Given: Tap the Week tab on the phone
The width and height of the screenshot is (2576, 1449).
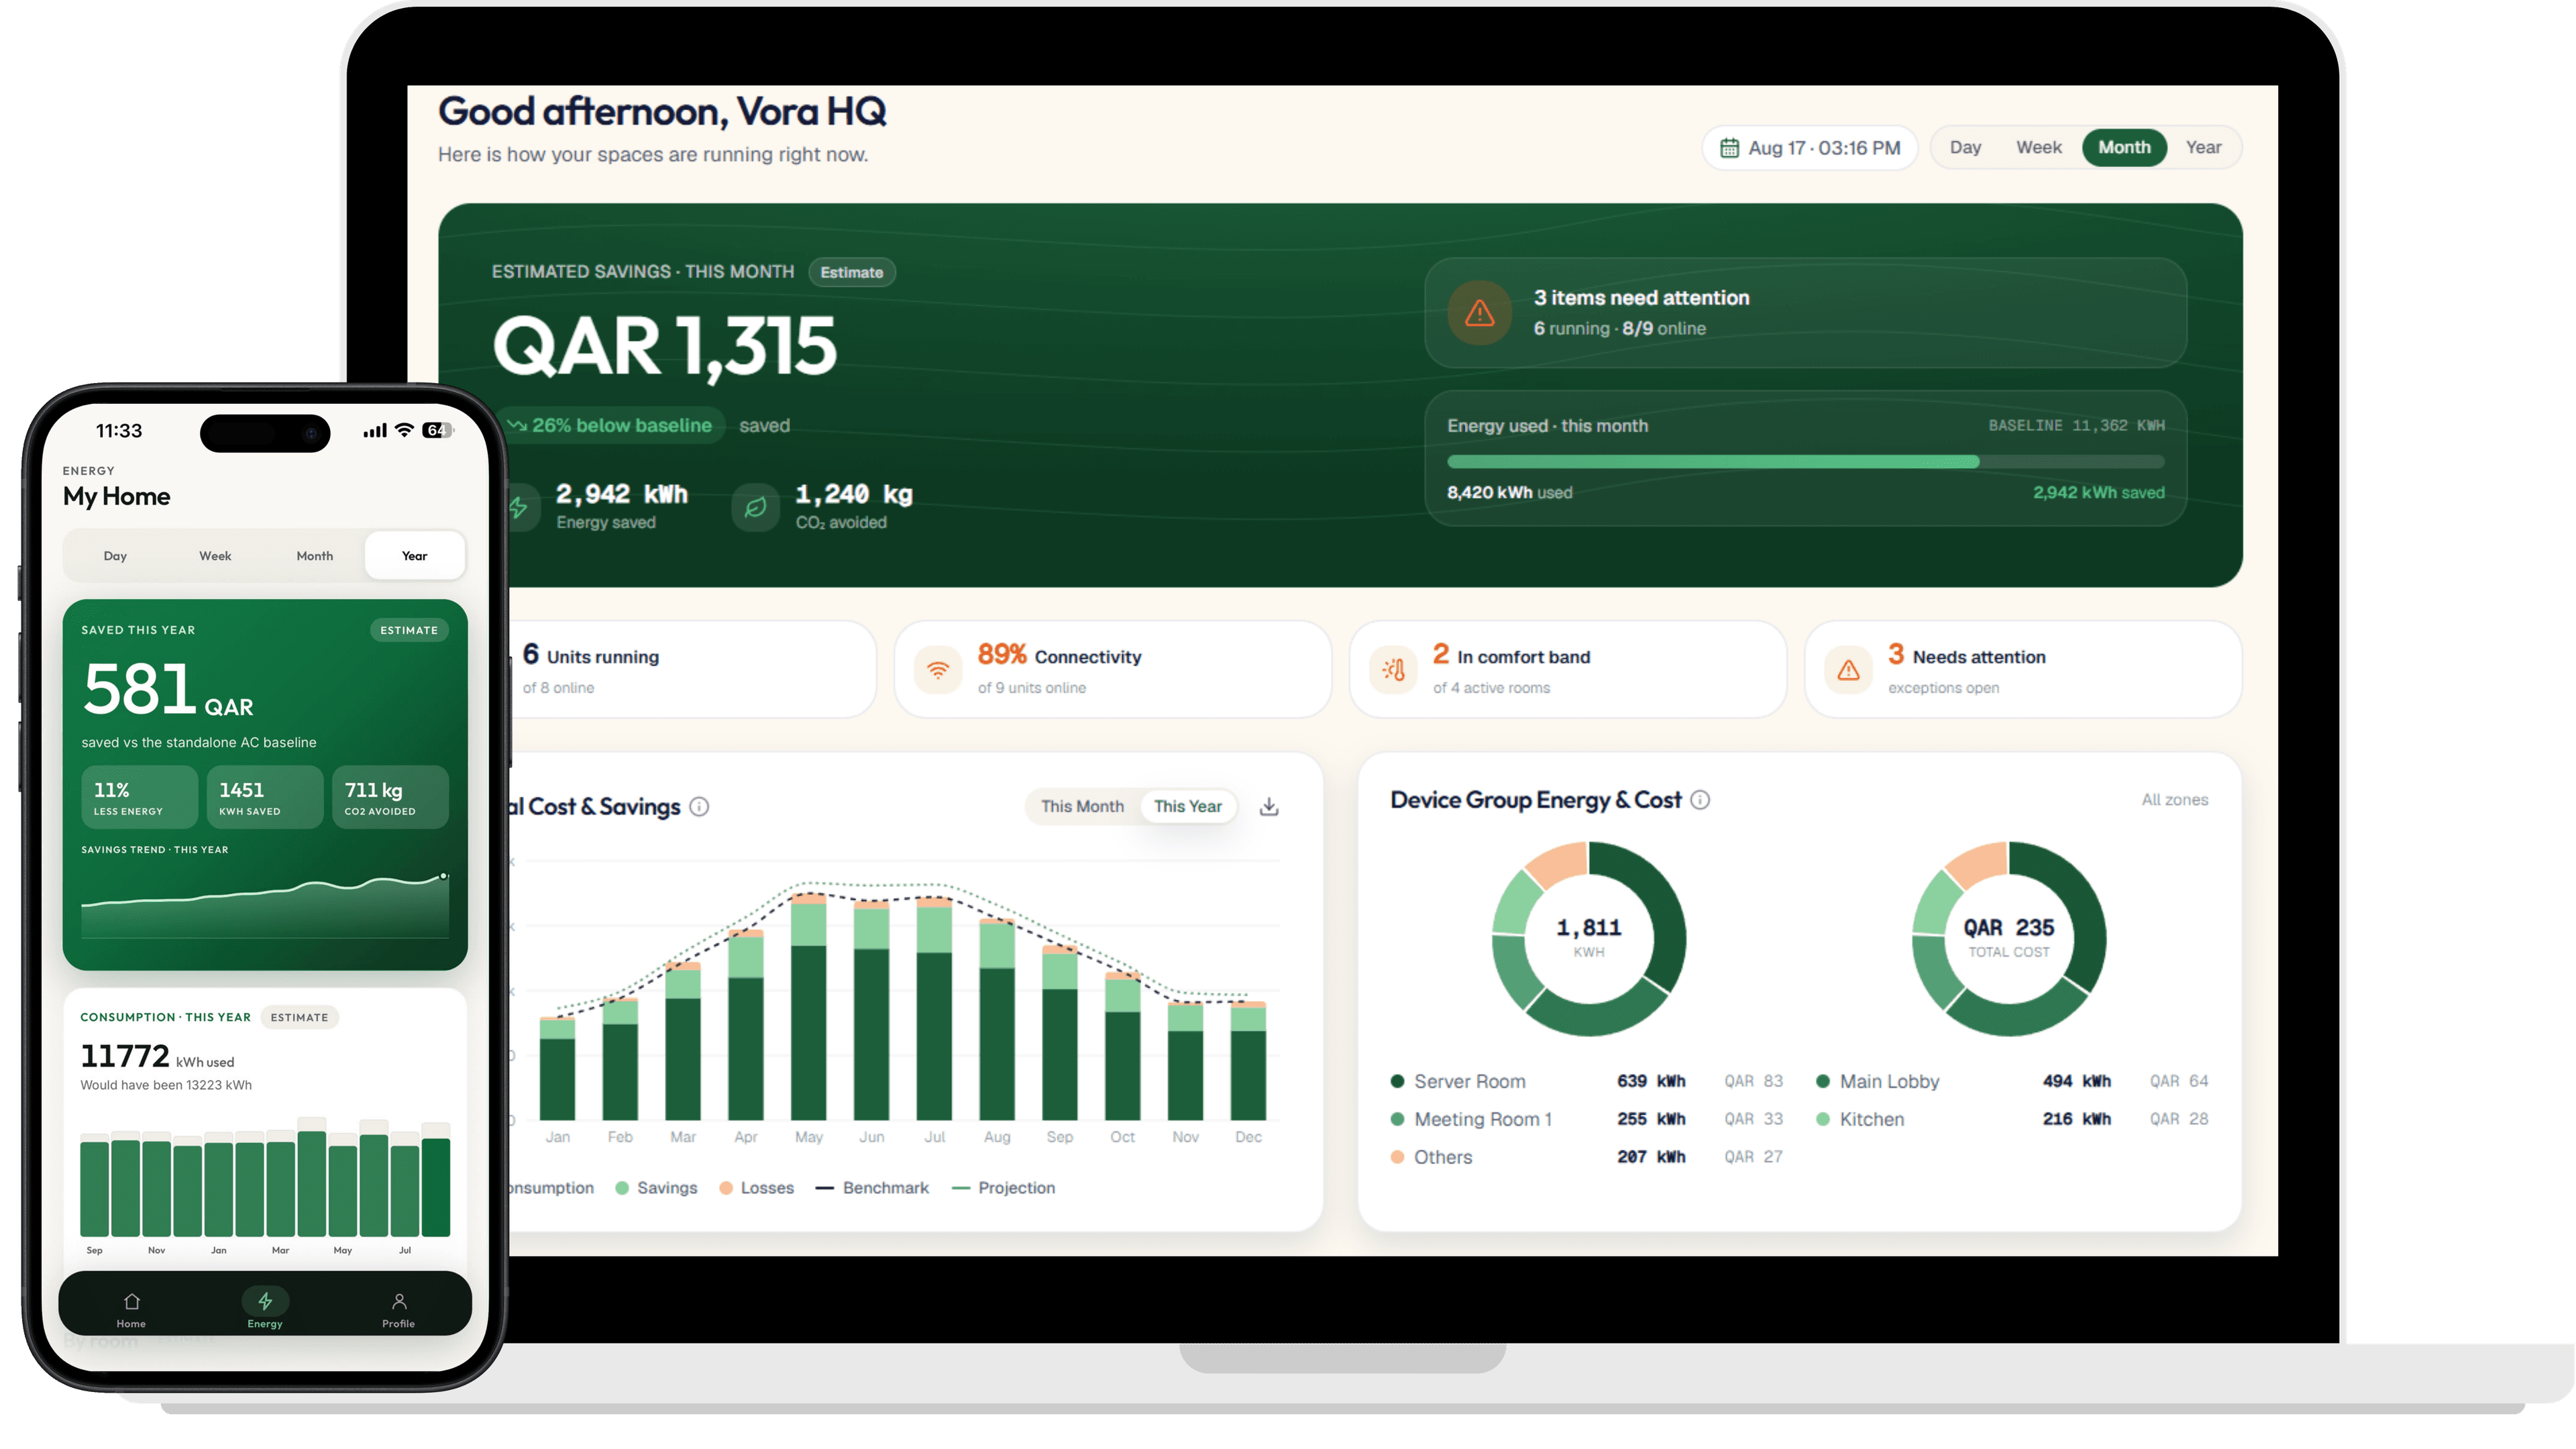Looking at the screenshot, I should point(215,555).
